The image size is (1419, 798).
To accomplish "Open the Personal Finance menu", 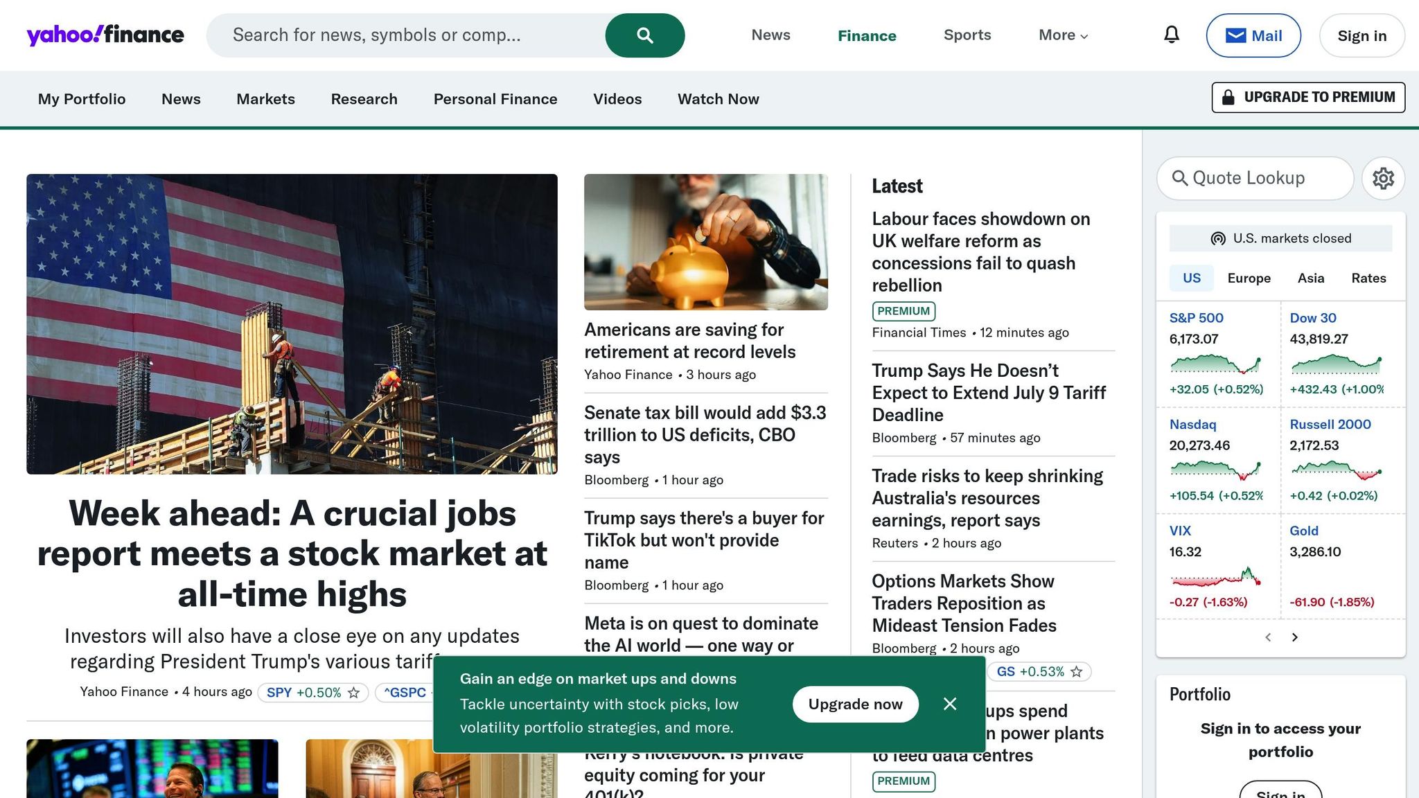I will click(x=495, y=99).
